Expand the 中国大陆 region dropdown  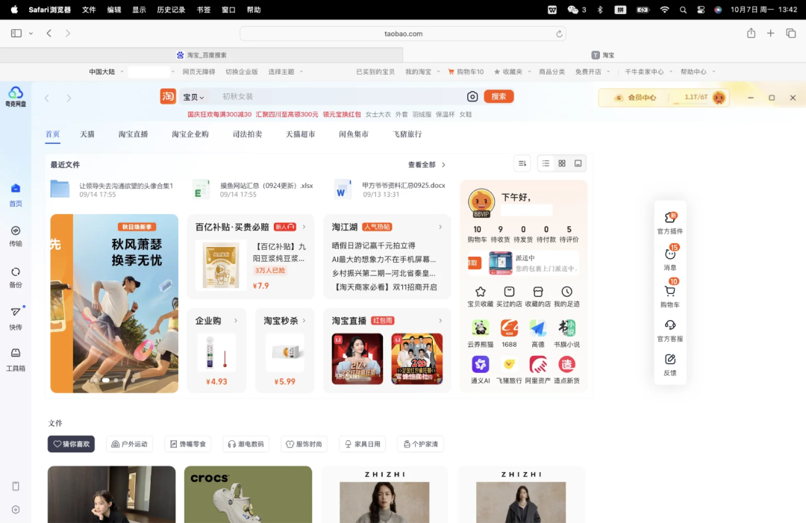107,72
